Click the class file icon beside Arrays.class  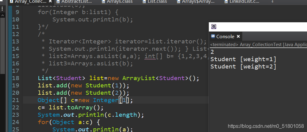(103, 2)
